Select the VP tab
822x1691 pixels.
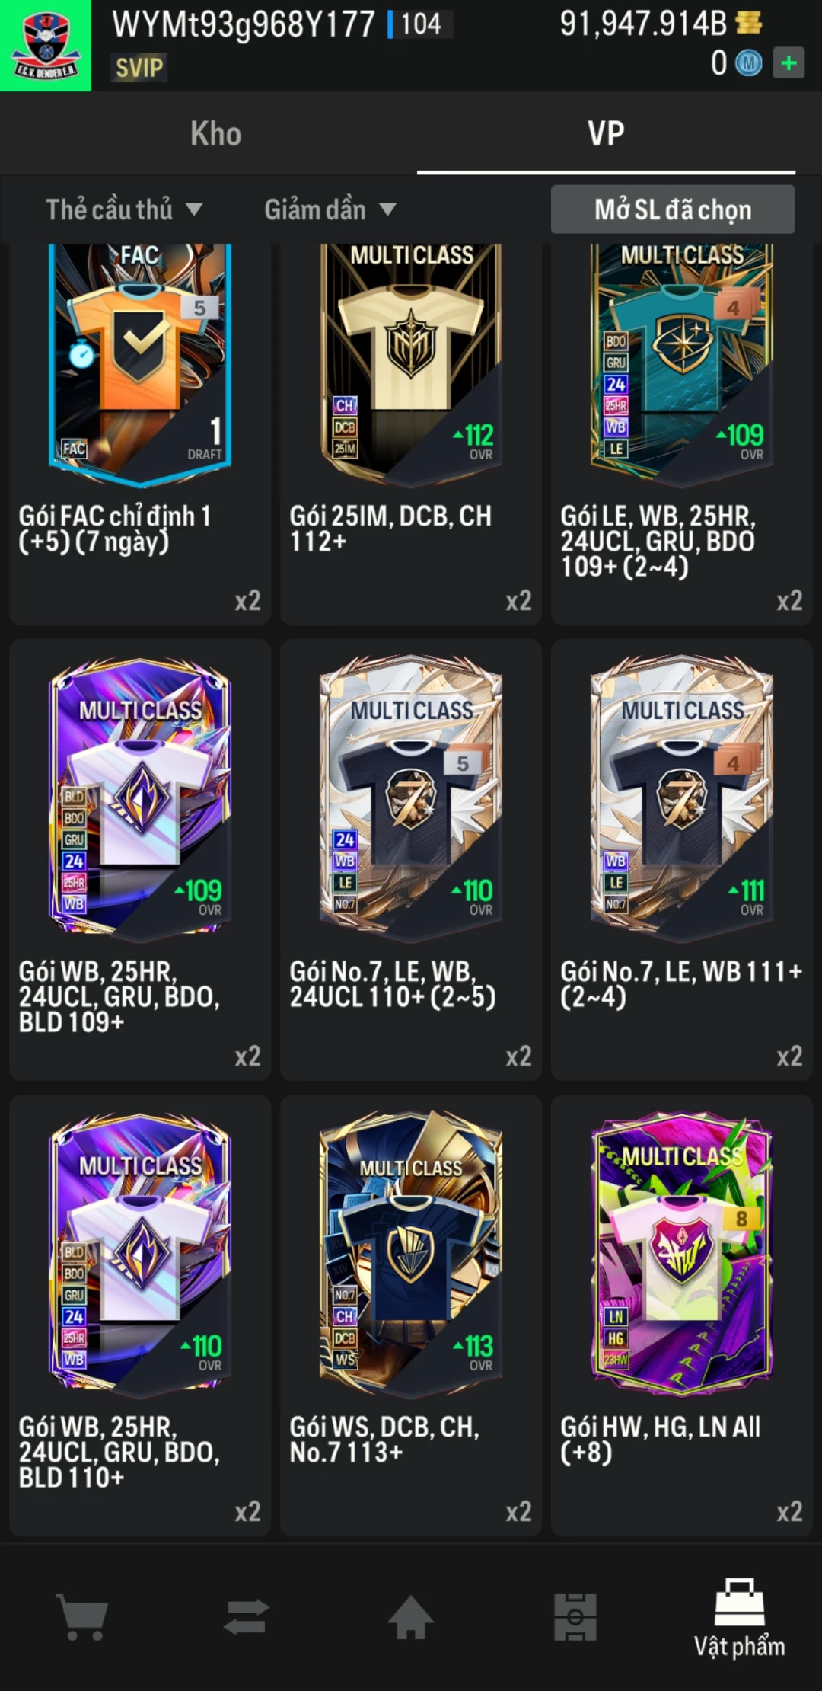606,134
